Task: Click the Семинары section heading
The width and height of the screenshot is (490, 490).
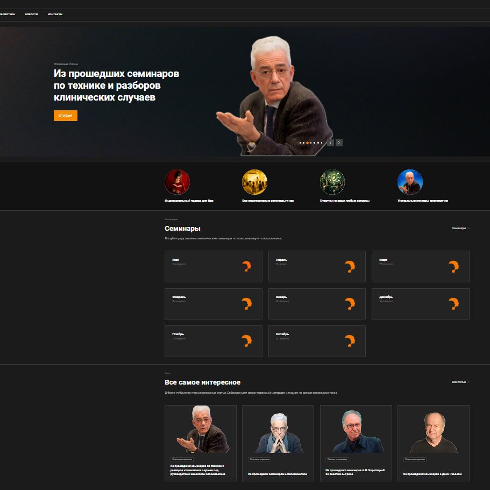Action: (x=182, y=229)
